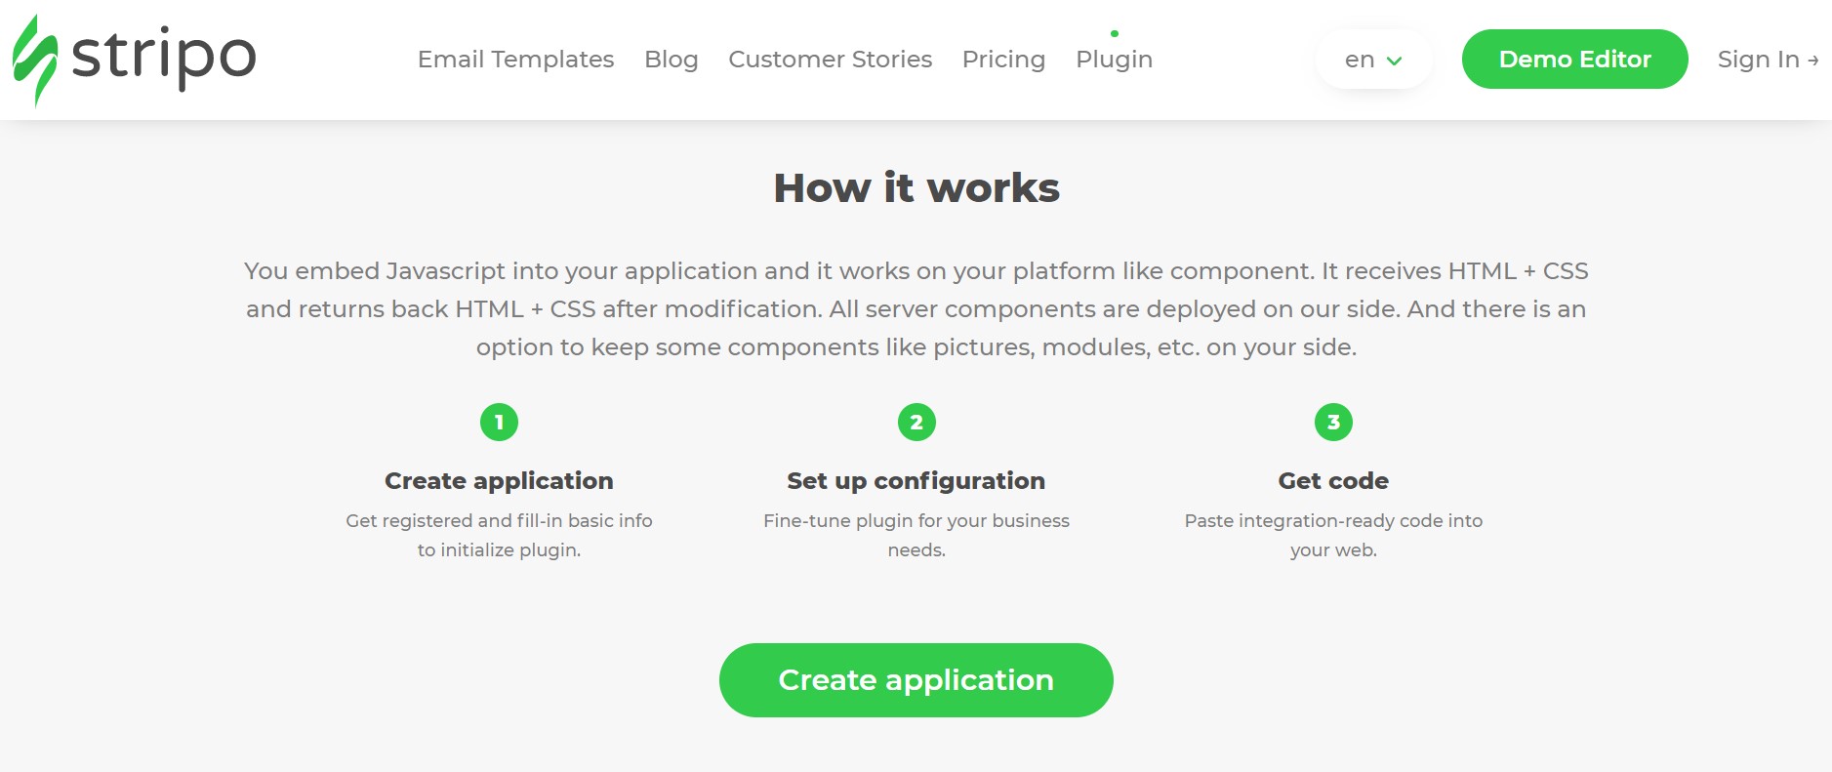1832x772 pixels.
Task: Click the 'Get code' heading
Action: pyautogui.click(x=1333, y=481)
